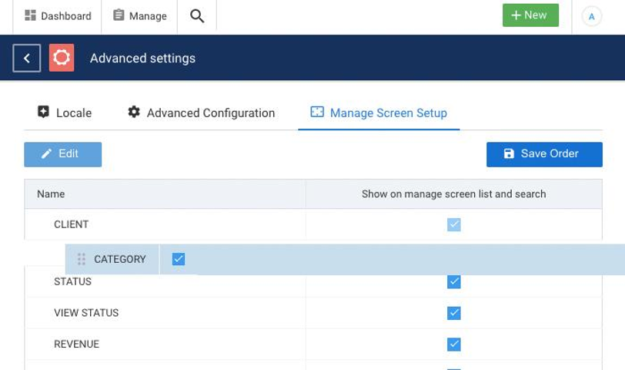Switch to the Advanced Configuration tab
This screenshot has width=625, height=370.
pos(202,113)
